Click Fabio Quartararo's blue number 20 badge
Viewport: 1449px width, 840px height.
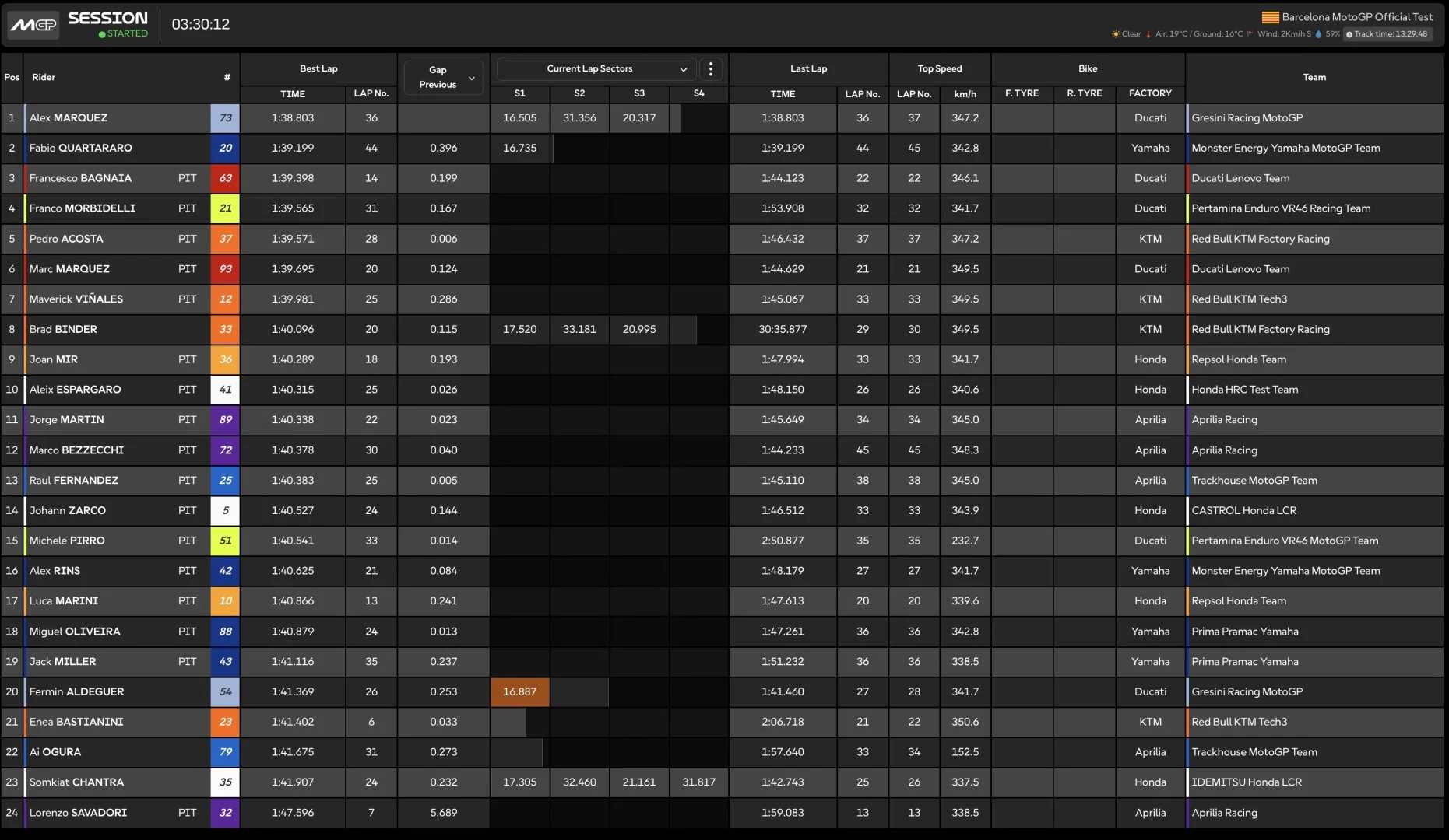pos(225,148)
